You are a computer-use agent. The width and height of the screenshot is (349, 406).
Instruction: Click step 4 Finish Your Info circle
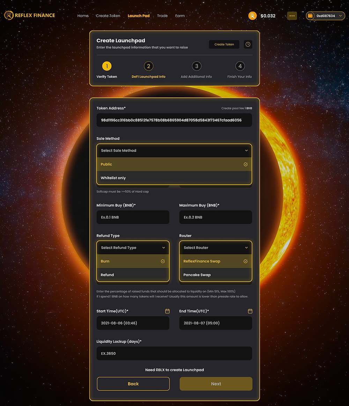[x=240, y=66]
